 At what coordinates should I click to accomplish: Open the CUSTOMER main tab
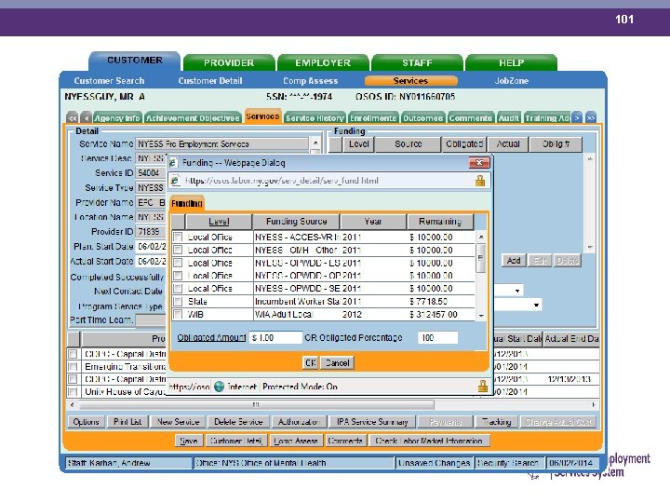point(135,61)
